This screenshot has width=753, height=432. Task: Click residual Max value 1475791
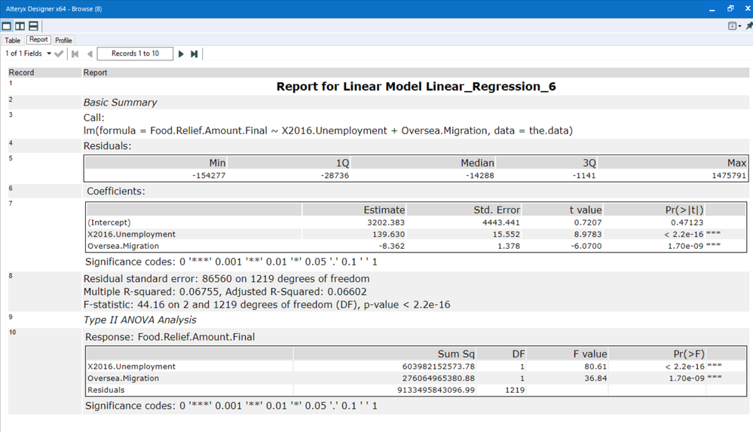[x=729, y=176]
